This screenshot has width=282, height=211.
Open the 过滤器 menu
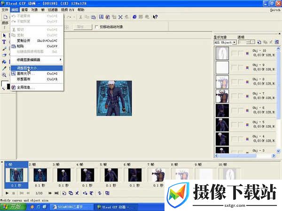[x=53, y=10]
